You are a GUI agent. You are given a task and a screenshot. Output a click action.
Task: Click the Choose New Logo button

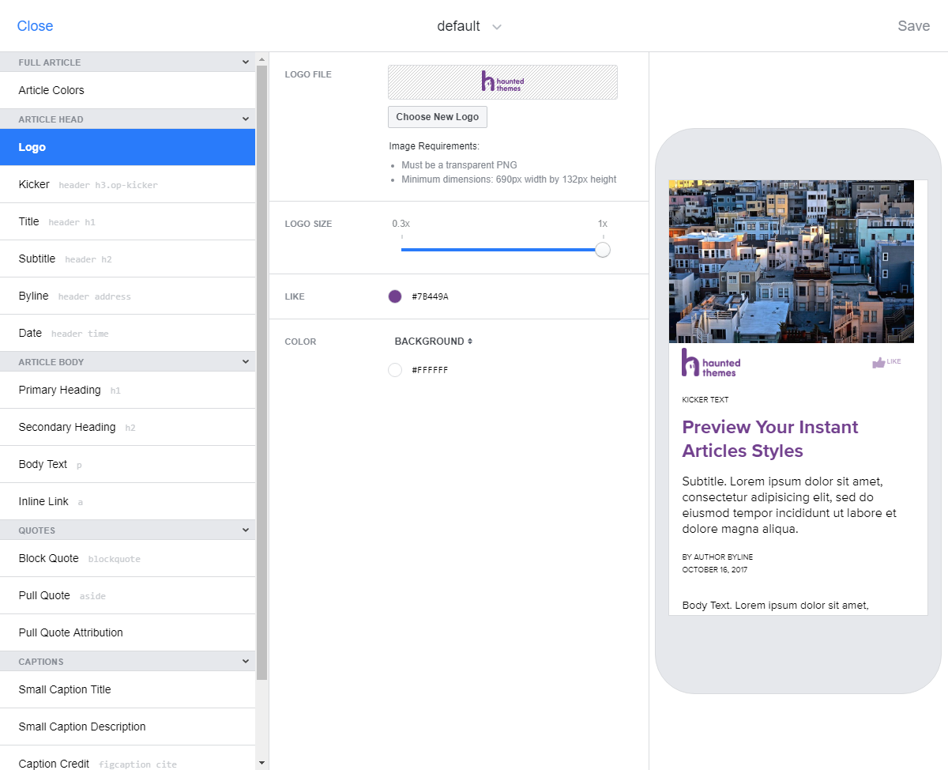tap(437, 116)
